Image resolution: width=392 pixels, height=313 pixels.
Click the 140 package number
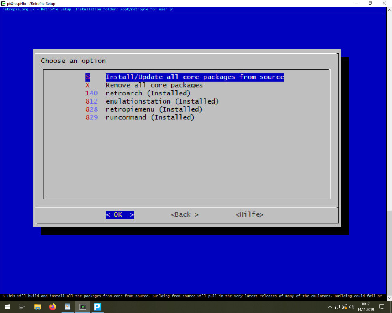pos(92,93)
